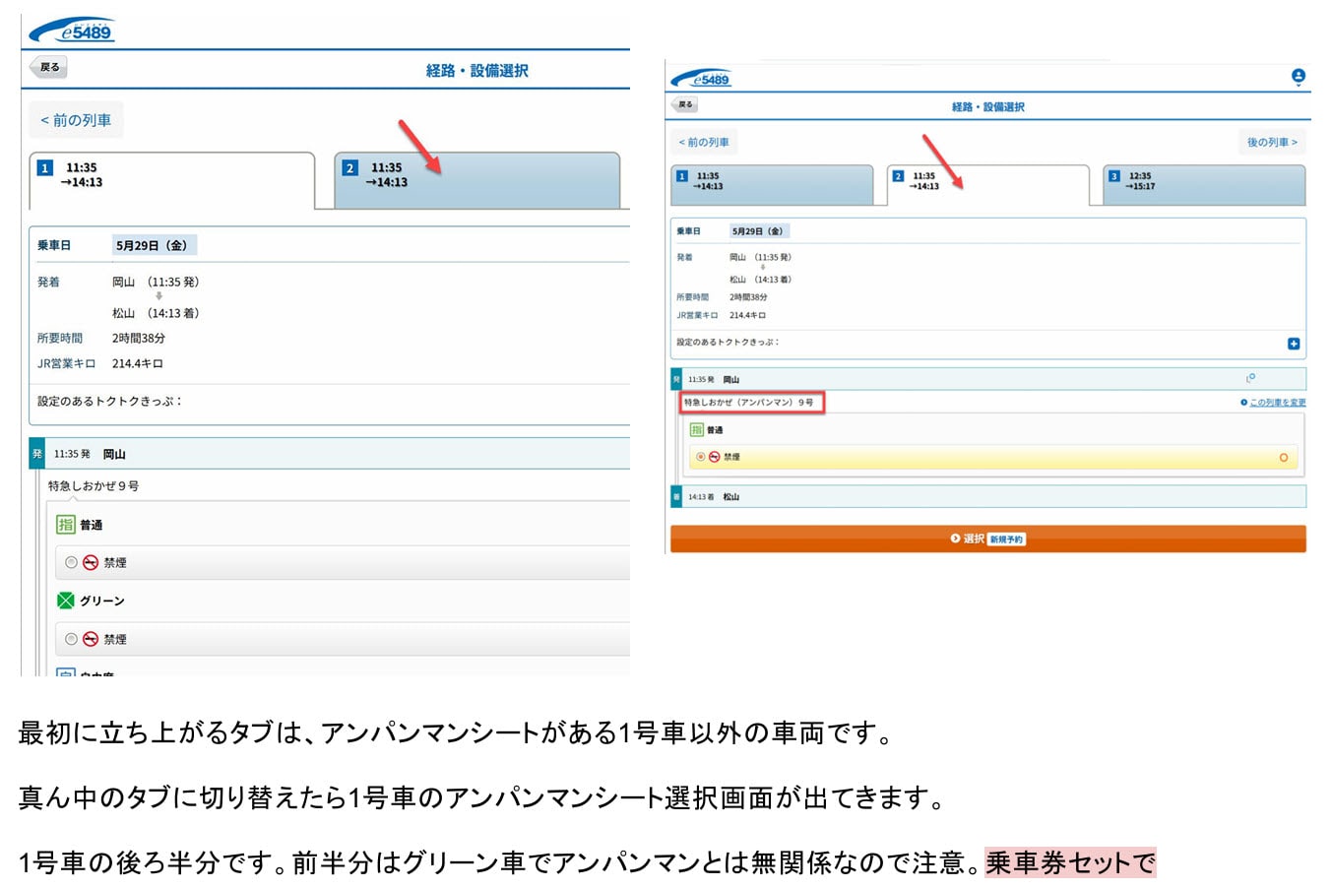Click the 指 reserved-seat icon above the yellow row
Screen dimensions: 1331x889
pyautogui.click(x=696, y=430)
